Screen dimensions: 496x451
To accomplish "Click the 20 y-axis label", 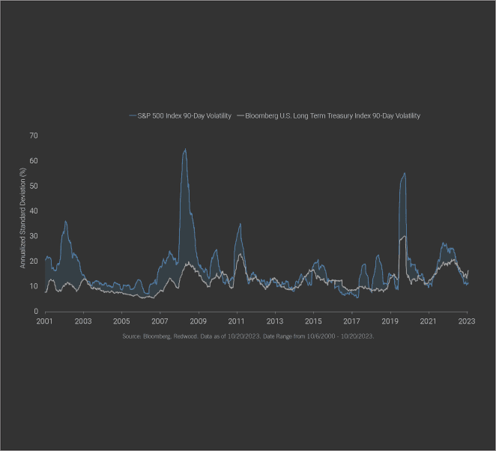I will tap(34, 261).
